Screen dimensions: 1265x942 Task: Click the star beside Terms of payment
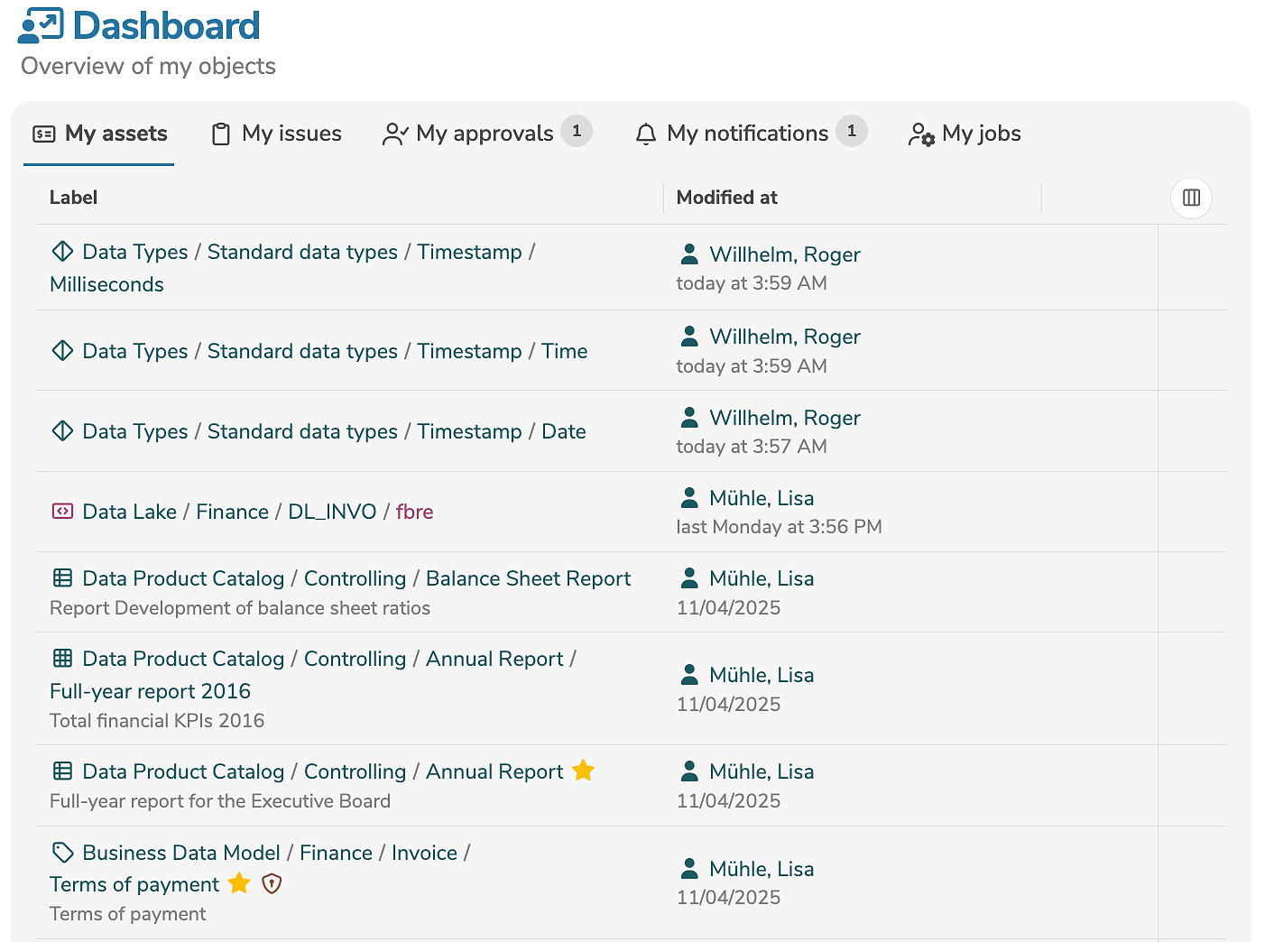(x=239, y=883)
